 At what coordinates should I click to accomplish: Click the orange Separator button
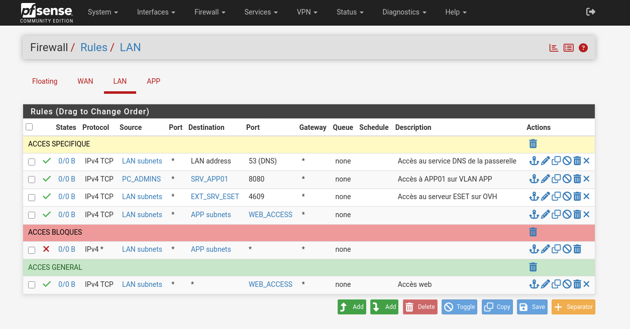pos(573,307)
